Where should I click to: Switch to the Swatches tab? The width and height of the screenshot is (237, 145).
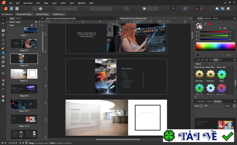208,18
